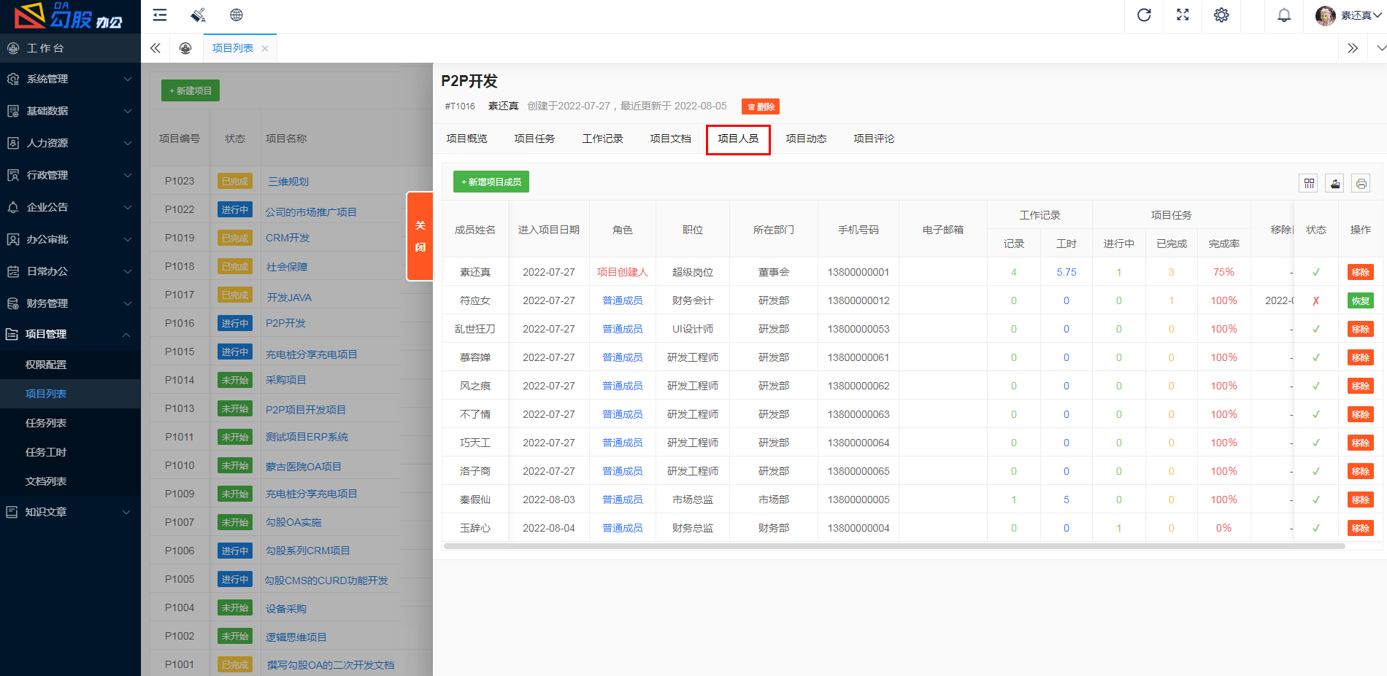
Task: Collapse 项目管理 menu
Action: point(70,334)
